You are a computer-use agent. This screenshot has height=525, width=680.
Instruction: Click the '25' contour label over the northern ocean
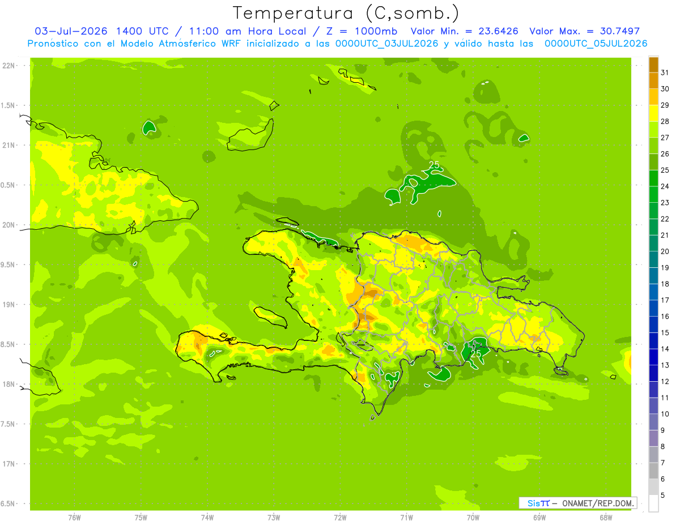click(x=434, y=165)
